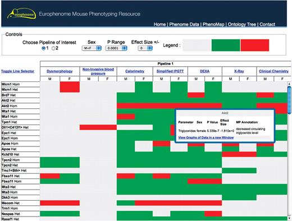Click Pipeline 1 table header
This screenshot has width=292, height=221.
[x=165, y=64]
